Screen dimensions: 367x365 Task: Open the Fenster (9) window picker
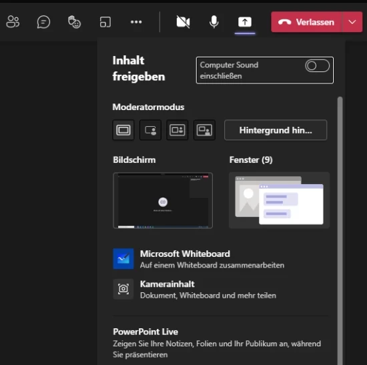pos(279,200)
